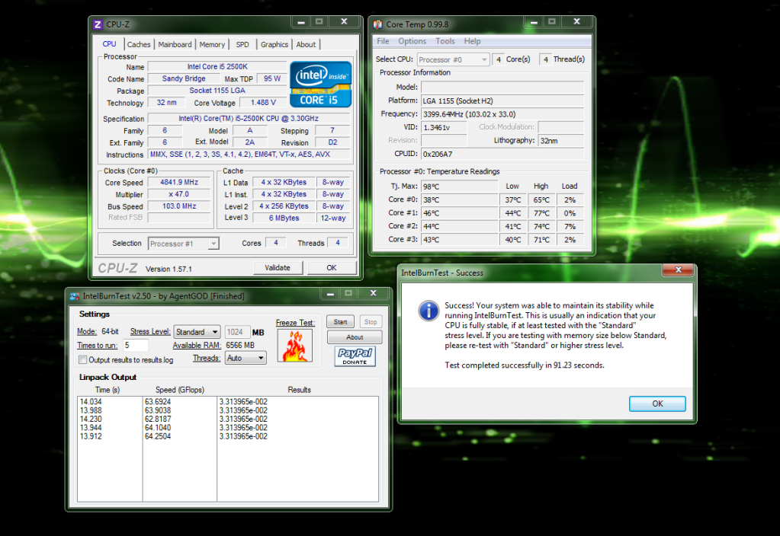Click the Core Temp title bar icon
This screenshot has width=780, height=536.
pos(378,24)
